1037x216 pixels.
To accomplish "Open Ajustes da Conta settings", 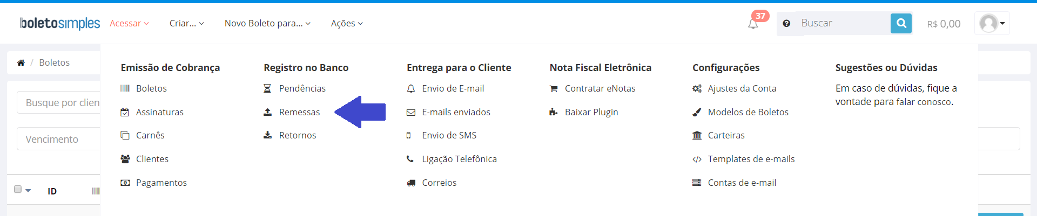I will (x=742, y=88).
